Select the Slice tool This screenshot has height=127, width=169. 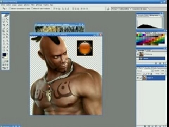click(7, 25)
